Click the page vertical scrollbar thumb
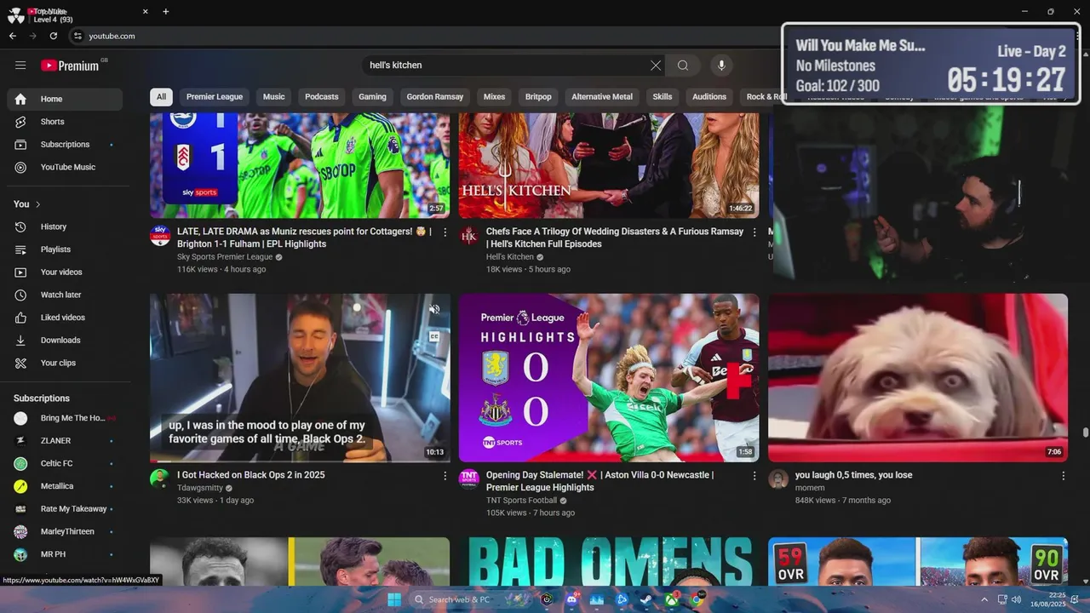Viewport: 1090px width, 613px height. click(1085, 433)
